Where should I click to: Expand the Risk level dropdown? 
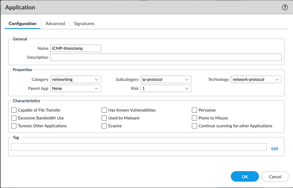click(166, 88)
